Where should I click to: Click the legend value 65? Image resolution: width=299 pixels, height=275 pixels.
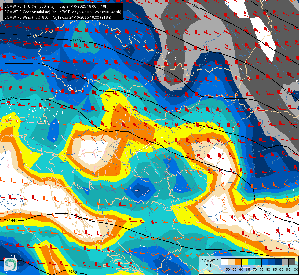(x=248, y=269)
